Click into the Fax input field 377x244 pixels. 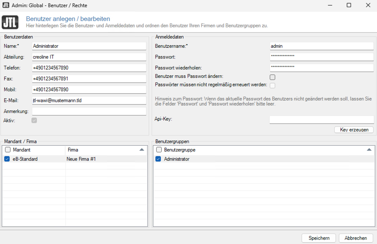point(89,79)
